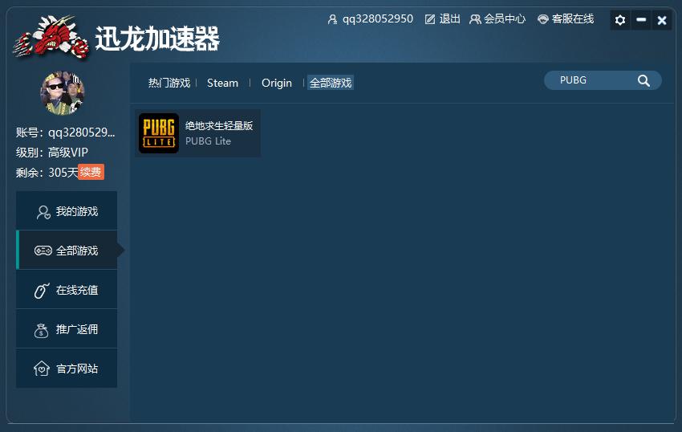Click the 账号: qq3280529... account line
682x432 pixels.
pos(66,132)
